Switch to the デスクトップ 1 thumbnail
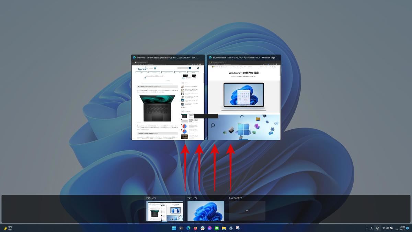Screen dimensions: 412x232 (165, 211)
